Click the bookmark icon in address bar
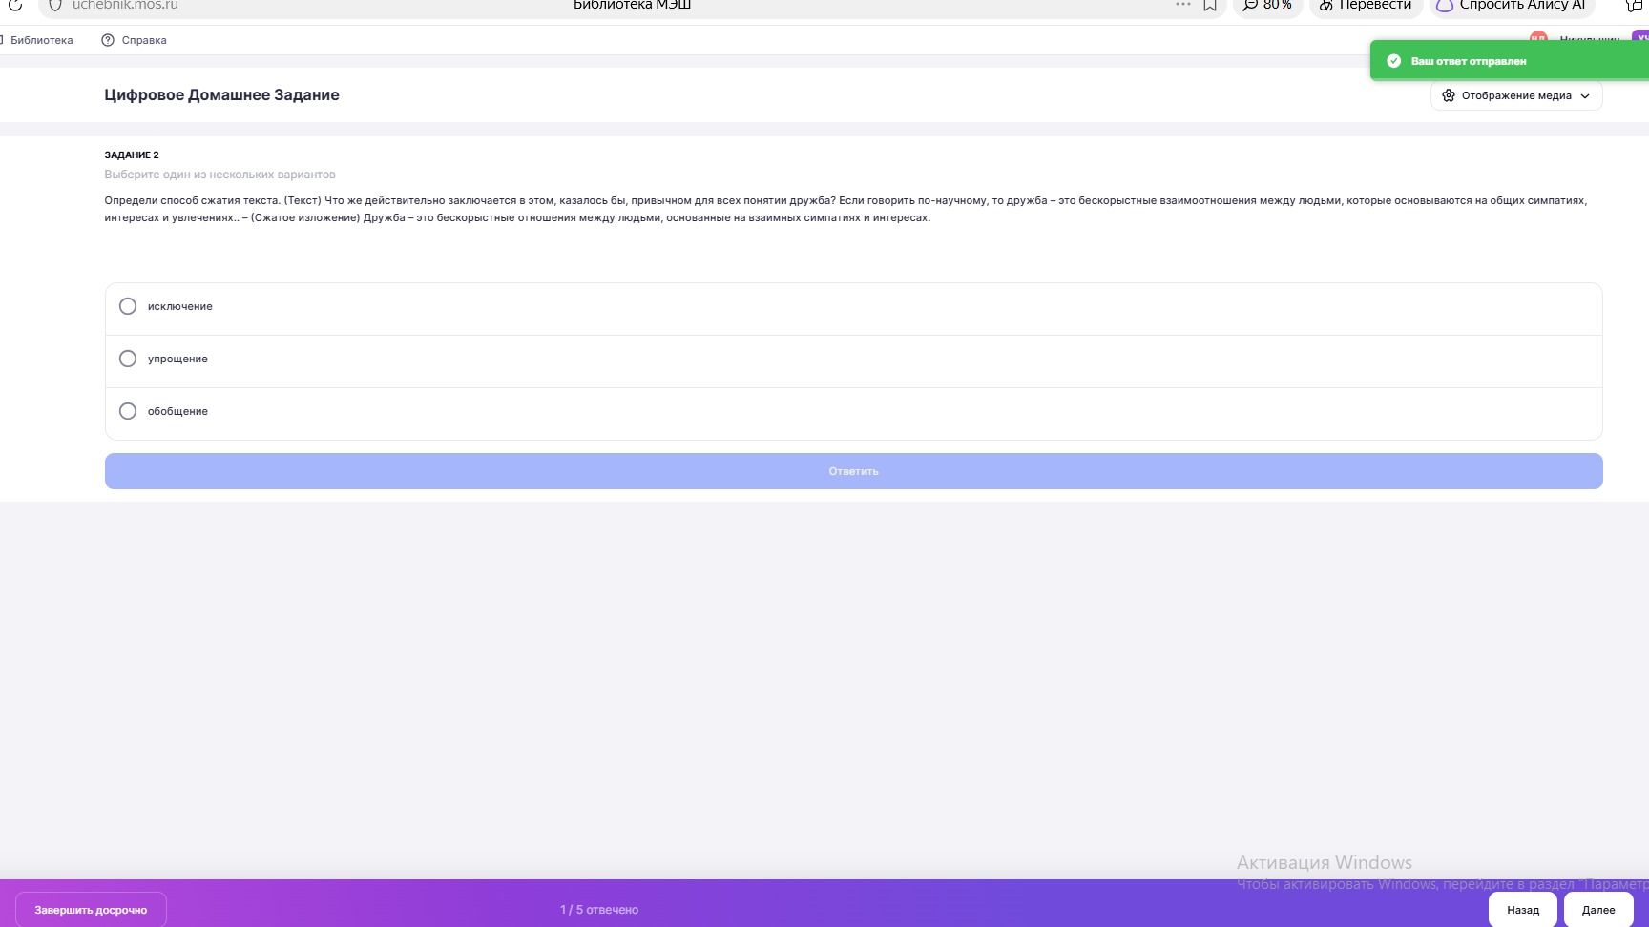This screenshot has width=1649, height=927. (x=1210, y=5)
